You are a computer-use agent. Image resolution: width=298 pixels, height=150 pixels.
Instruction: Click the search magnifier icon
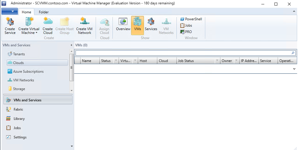[293, 53]
